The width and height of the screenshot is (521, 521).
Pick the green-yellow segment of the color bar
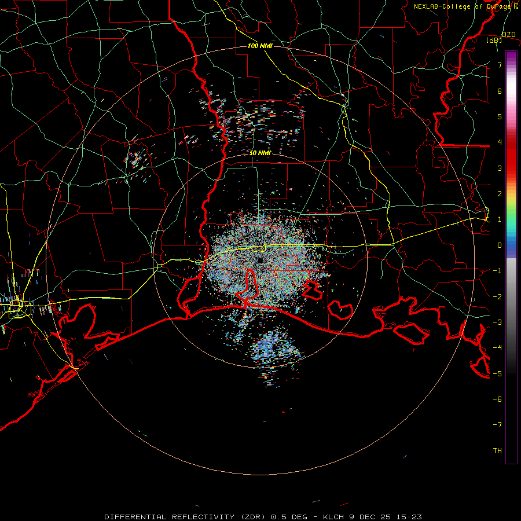(x=511, y=206)
